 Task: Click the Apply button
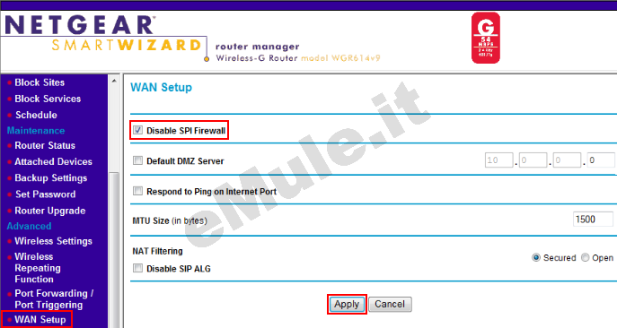(347, 305)
